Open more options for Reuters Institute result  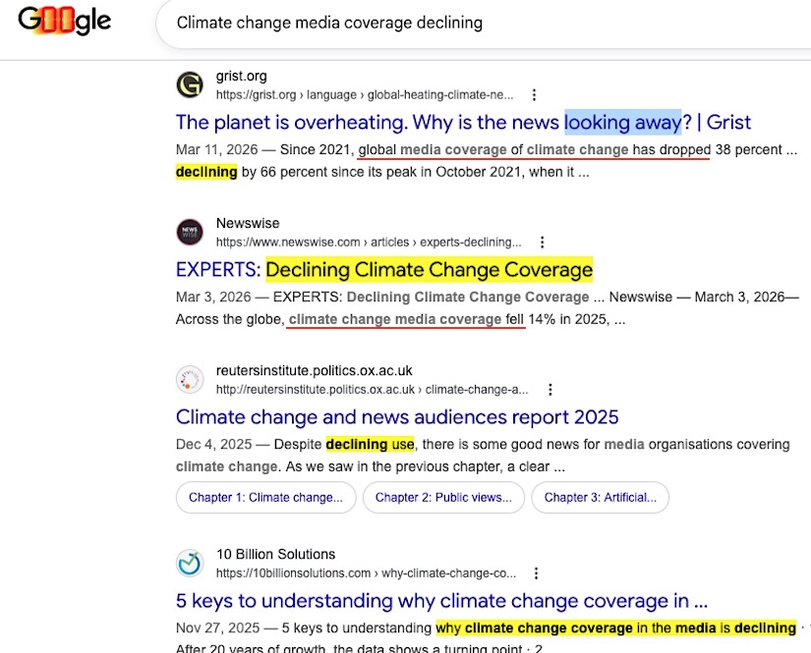pyautogui.click(x=550, y=390)
